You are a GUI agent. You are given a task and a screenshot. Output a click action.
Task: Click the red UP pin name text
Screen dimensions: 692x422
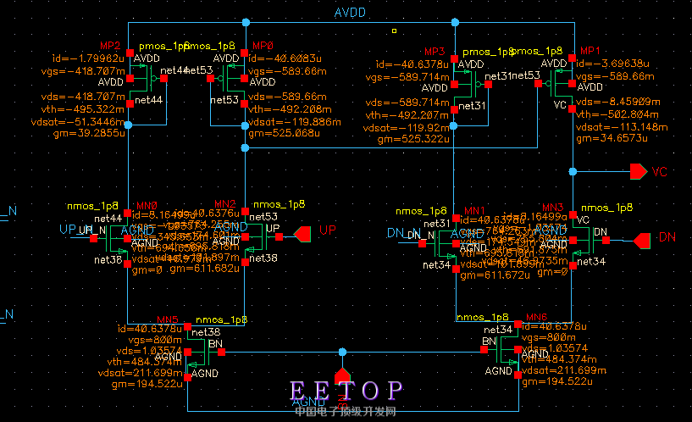click(x=328, y=230)
